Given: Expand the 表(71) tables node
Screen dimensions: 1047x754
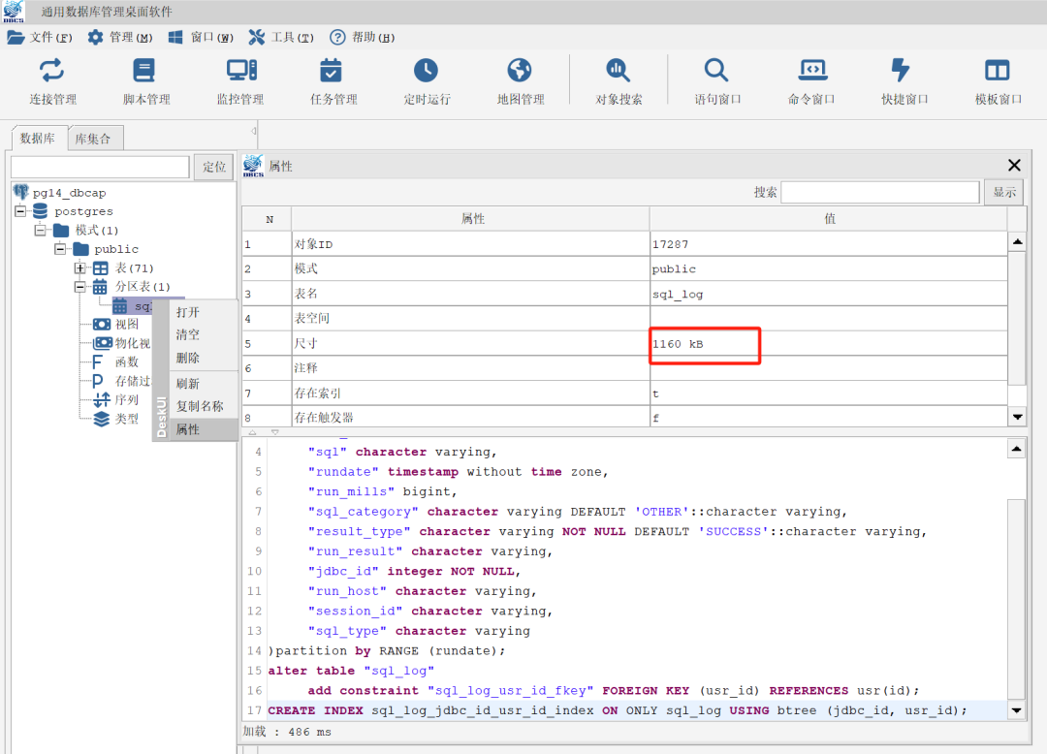Looking at the screenshot, I should tap(79, 268).
